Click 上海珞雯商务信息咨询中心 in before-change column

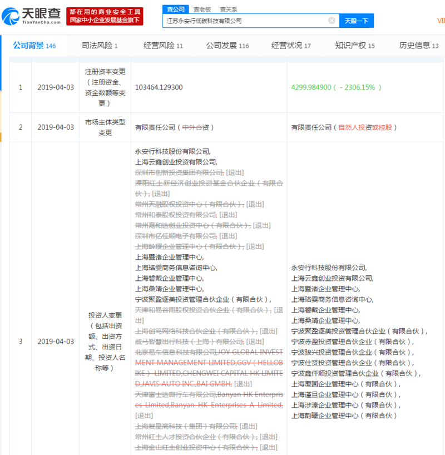[x=176, y=268]
